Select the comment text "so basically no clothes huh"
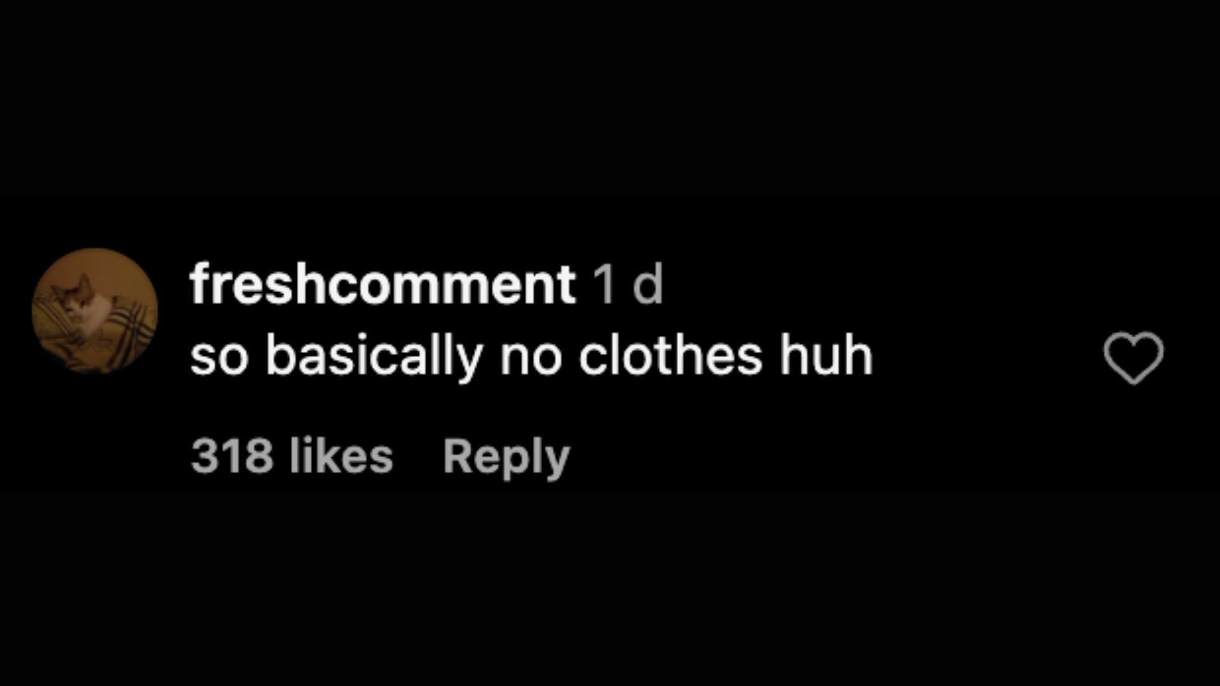The height and width of the screenshot is (686, 1220). [x=531, y=358]
